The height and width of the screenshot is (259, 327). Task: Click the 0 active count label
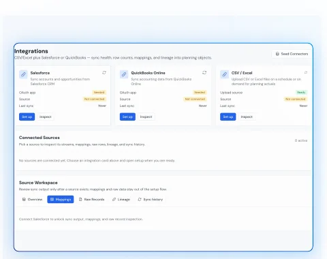301,140
